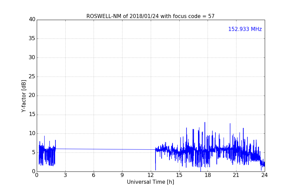Viewport: 294px width, 196px height.
Task: Click the sharp dip to zero just after 12 hours
Action: coord(156,160)
